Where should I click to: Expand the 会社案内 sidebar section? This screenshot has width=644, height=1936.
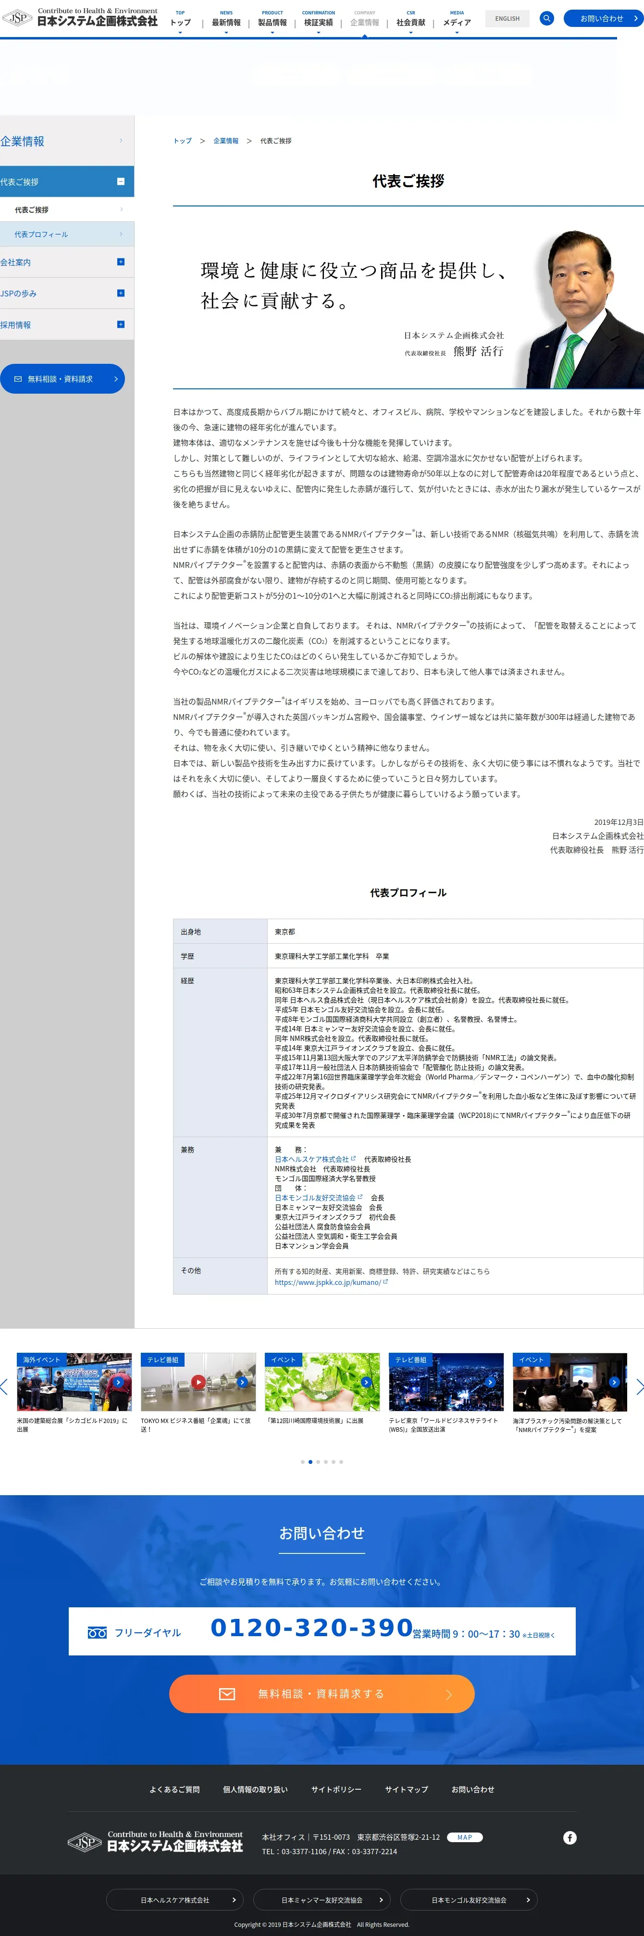coord(121,261)
